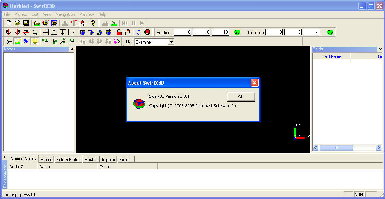Click the Fields panel scroll-left arrow

[316, 148]
